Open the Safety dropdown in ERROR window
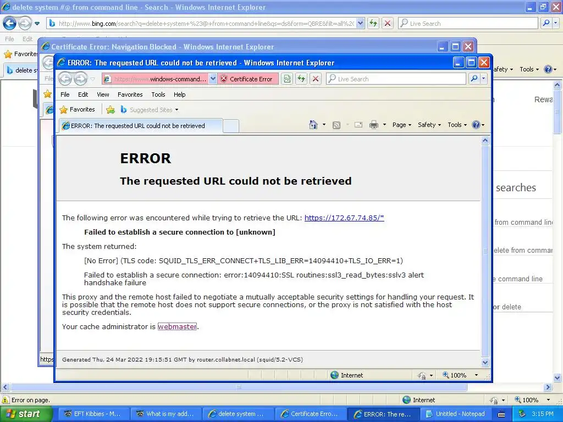 [x=429, y=125]
